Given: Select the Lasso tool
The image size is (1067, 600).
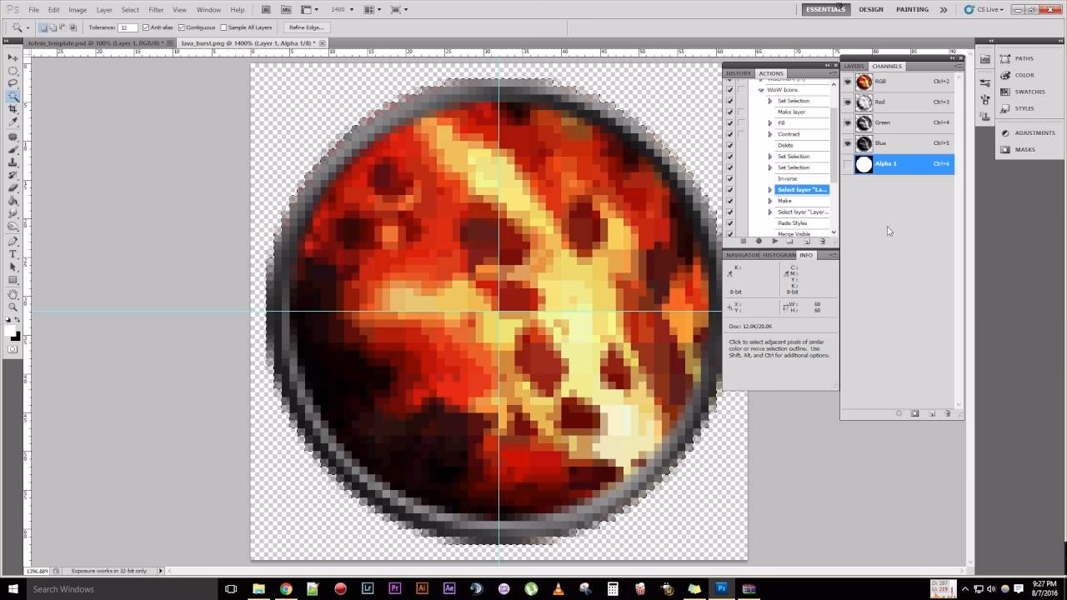Looking at the screenshot, I should 12,80.
